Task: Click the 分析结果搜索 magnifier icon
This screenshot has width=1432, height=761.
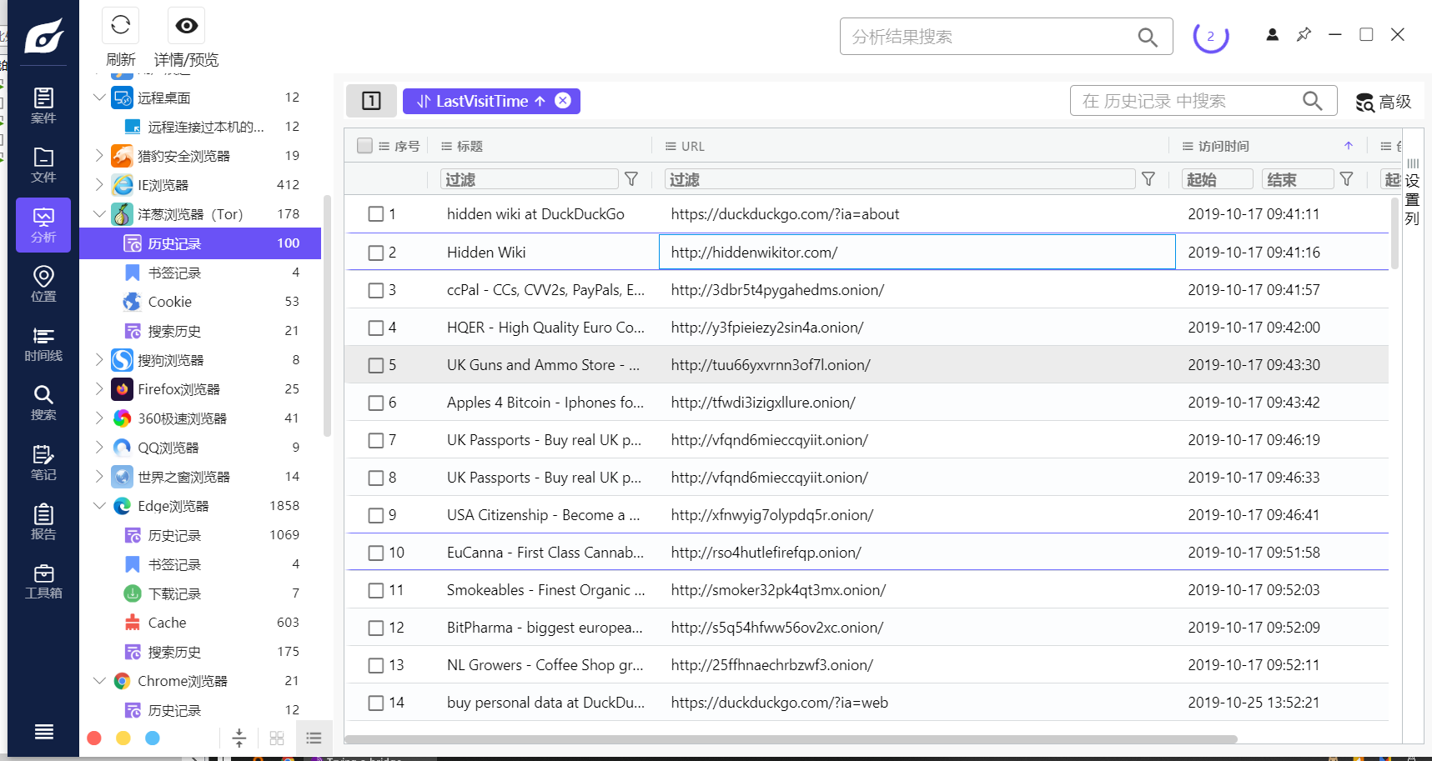Action: click(x=1148, y=37)
